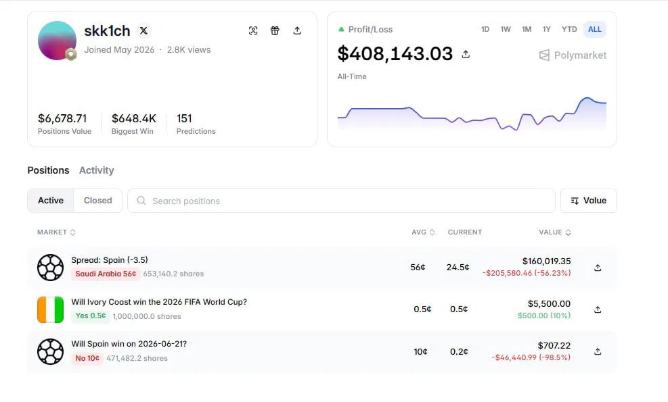Image resolution: width=668 pixels, height=402 pixels.
Task: Switch to Active positions filter
Action: click(51, 201)
